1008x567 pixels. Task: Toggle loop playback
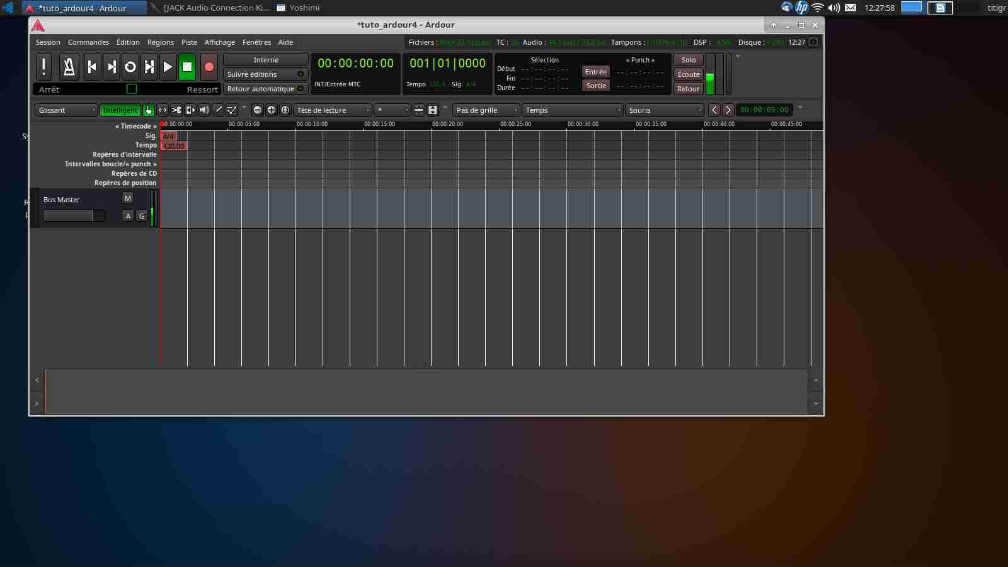(x=130, y=67)
